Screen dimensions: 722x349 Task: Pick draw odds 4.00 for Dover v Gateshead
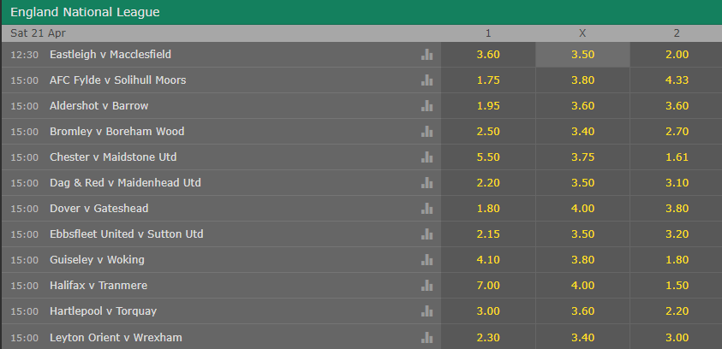click(x=582, y=209)
